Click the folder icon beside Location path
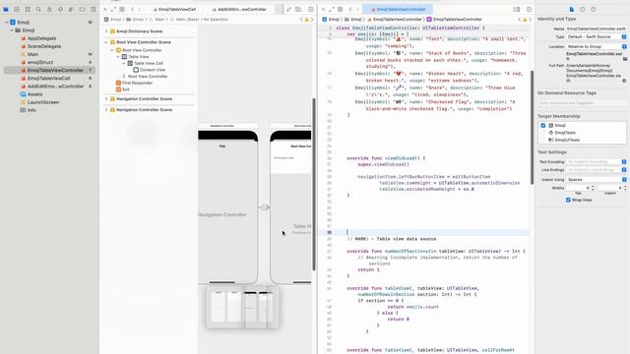Image resolution: width=630 pixels, height=354 pixels. 625,59
